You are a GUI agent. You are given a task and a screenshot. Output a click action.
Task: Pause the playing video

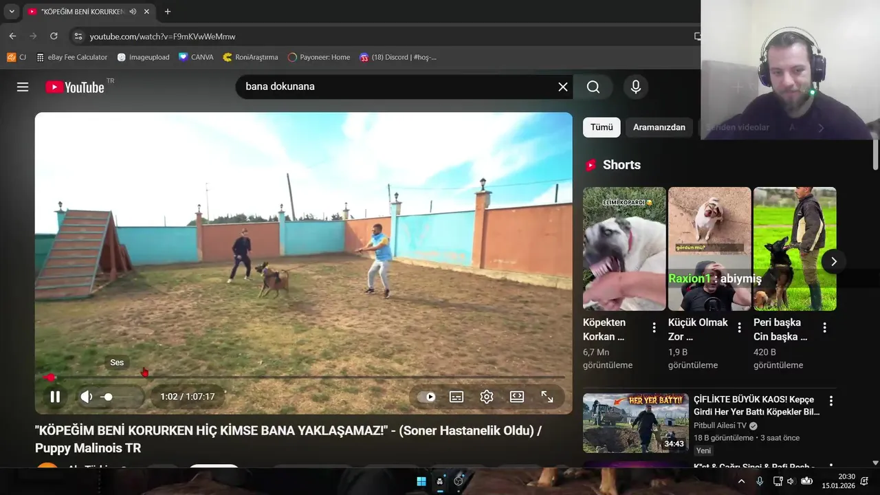tap(55, 397)
